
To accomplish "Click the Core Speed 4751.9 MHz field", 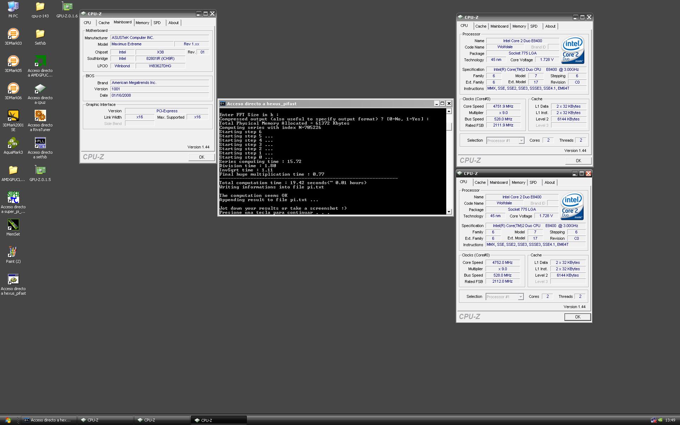I will tap(503, 106).
